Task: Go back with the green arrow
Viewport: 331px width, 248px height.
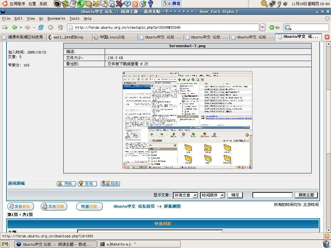Action: (14, 27)
